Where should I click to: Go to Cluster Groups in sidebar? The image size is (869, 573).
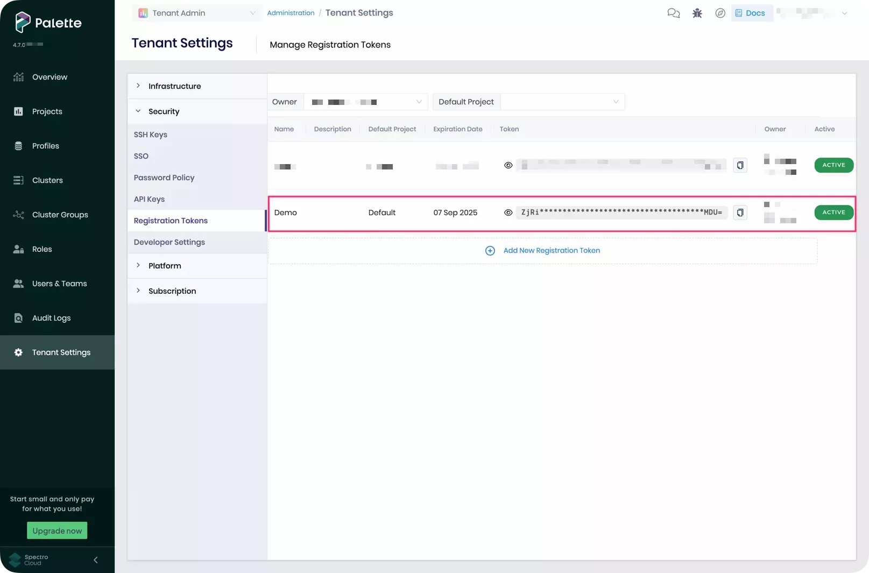(x=60, y=215)
